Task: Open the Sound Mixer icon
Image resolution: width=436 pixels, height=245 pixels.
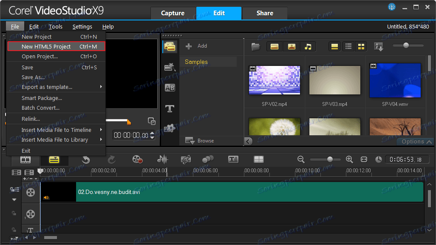Action: (163, 159)
